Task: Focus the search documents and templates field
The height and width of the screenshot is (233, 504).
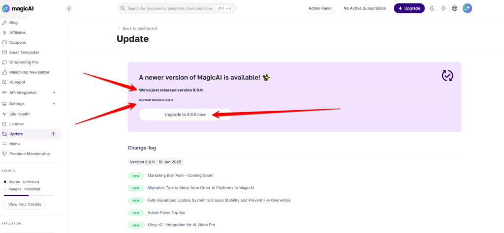Action: tap(177, 8)
